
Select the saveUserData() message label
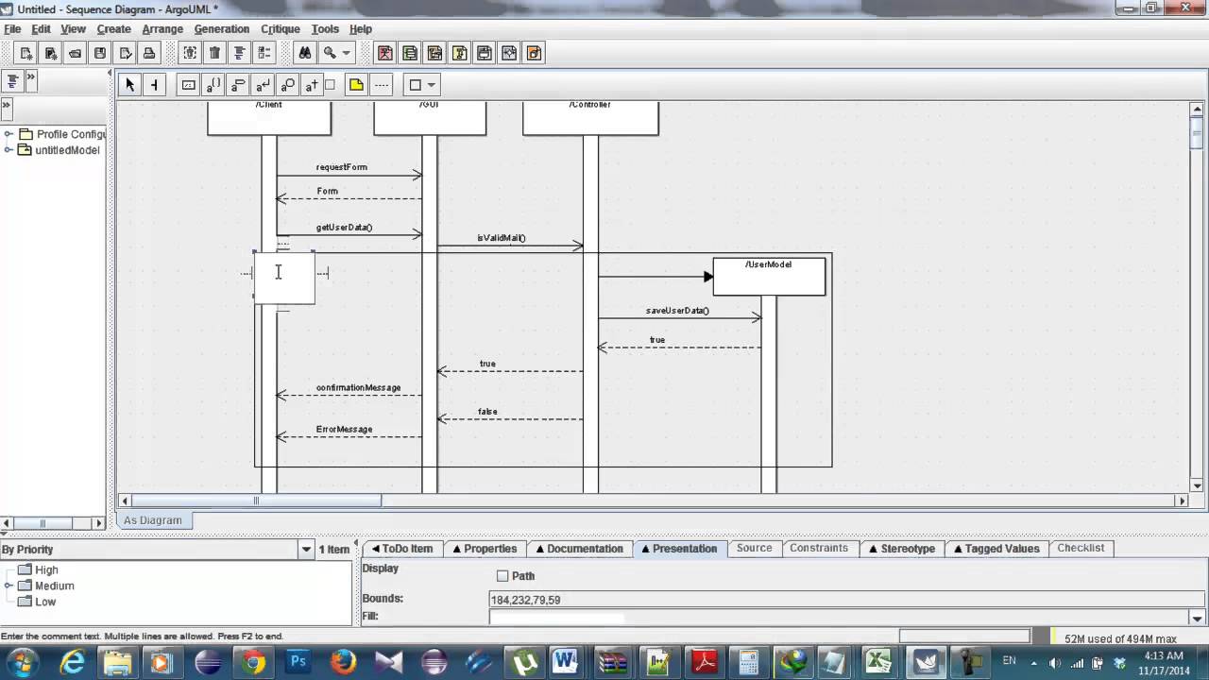677,311
